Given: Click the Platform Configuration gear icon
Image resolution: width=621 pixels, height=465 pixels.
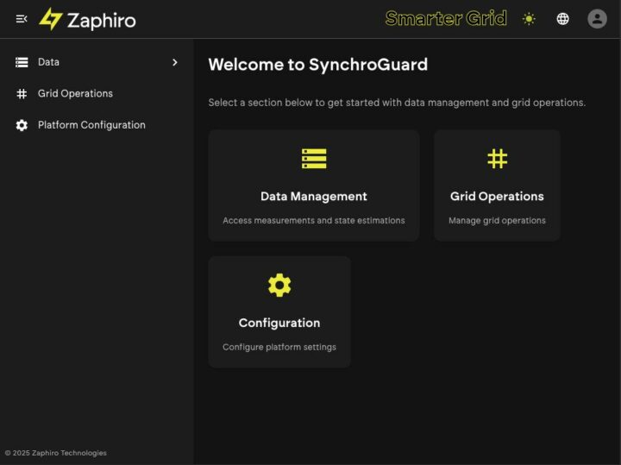Looking at the screenshot, I should pos(22,125).
